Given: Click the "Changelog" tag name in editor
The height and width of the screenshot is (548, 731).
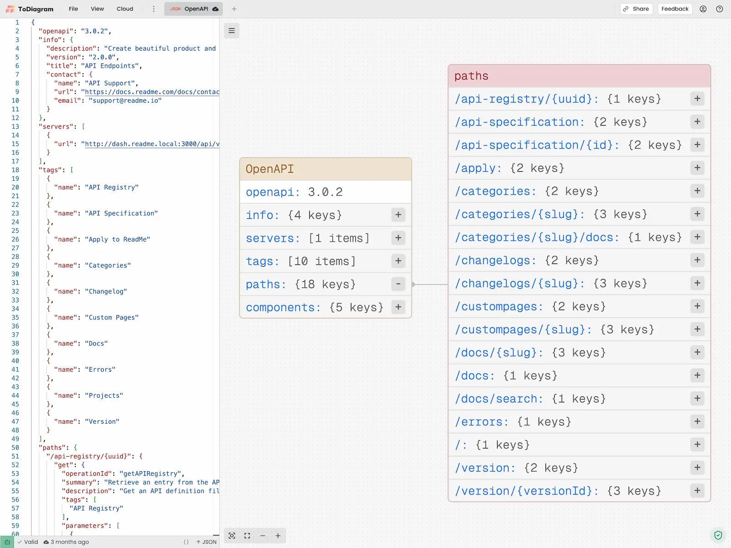Looking at the screenshot, I should coord(106,291).
